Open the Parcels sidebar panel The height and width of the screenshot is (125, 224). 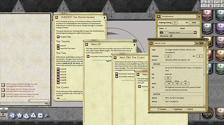(220, 69)
